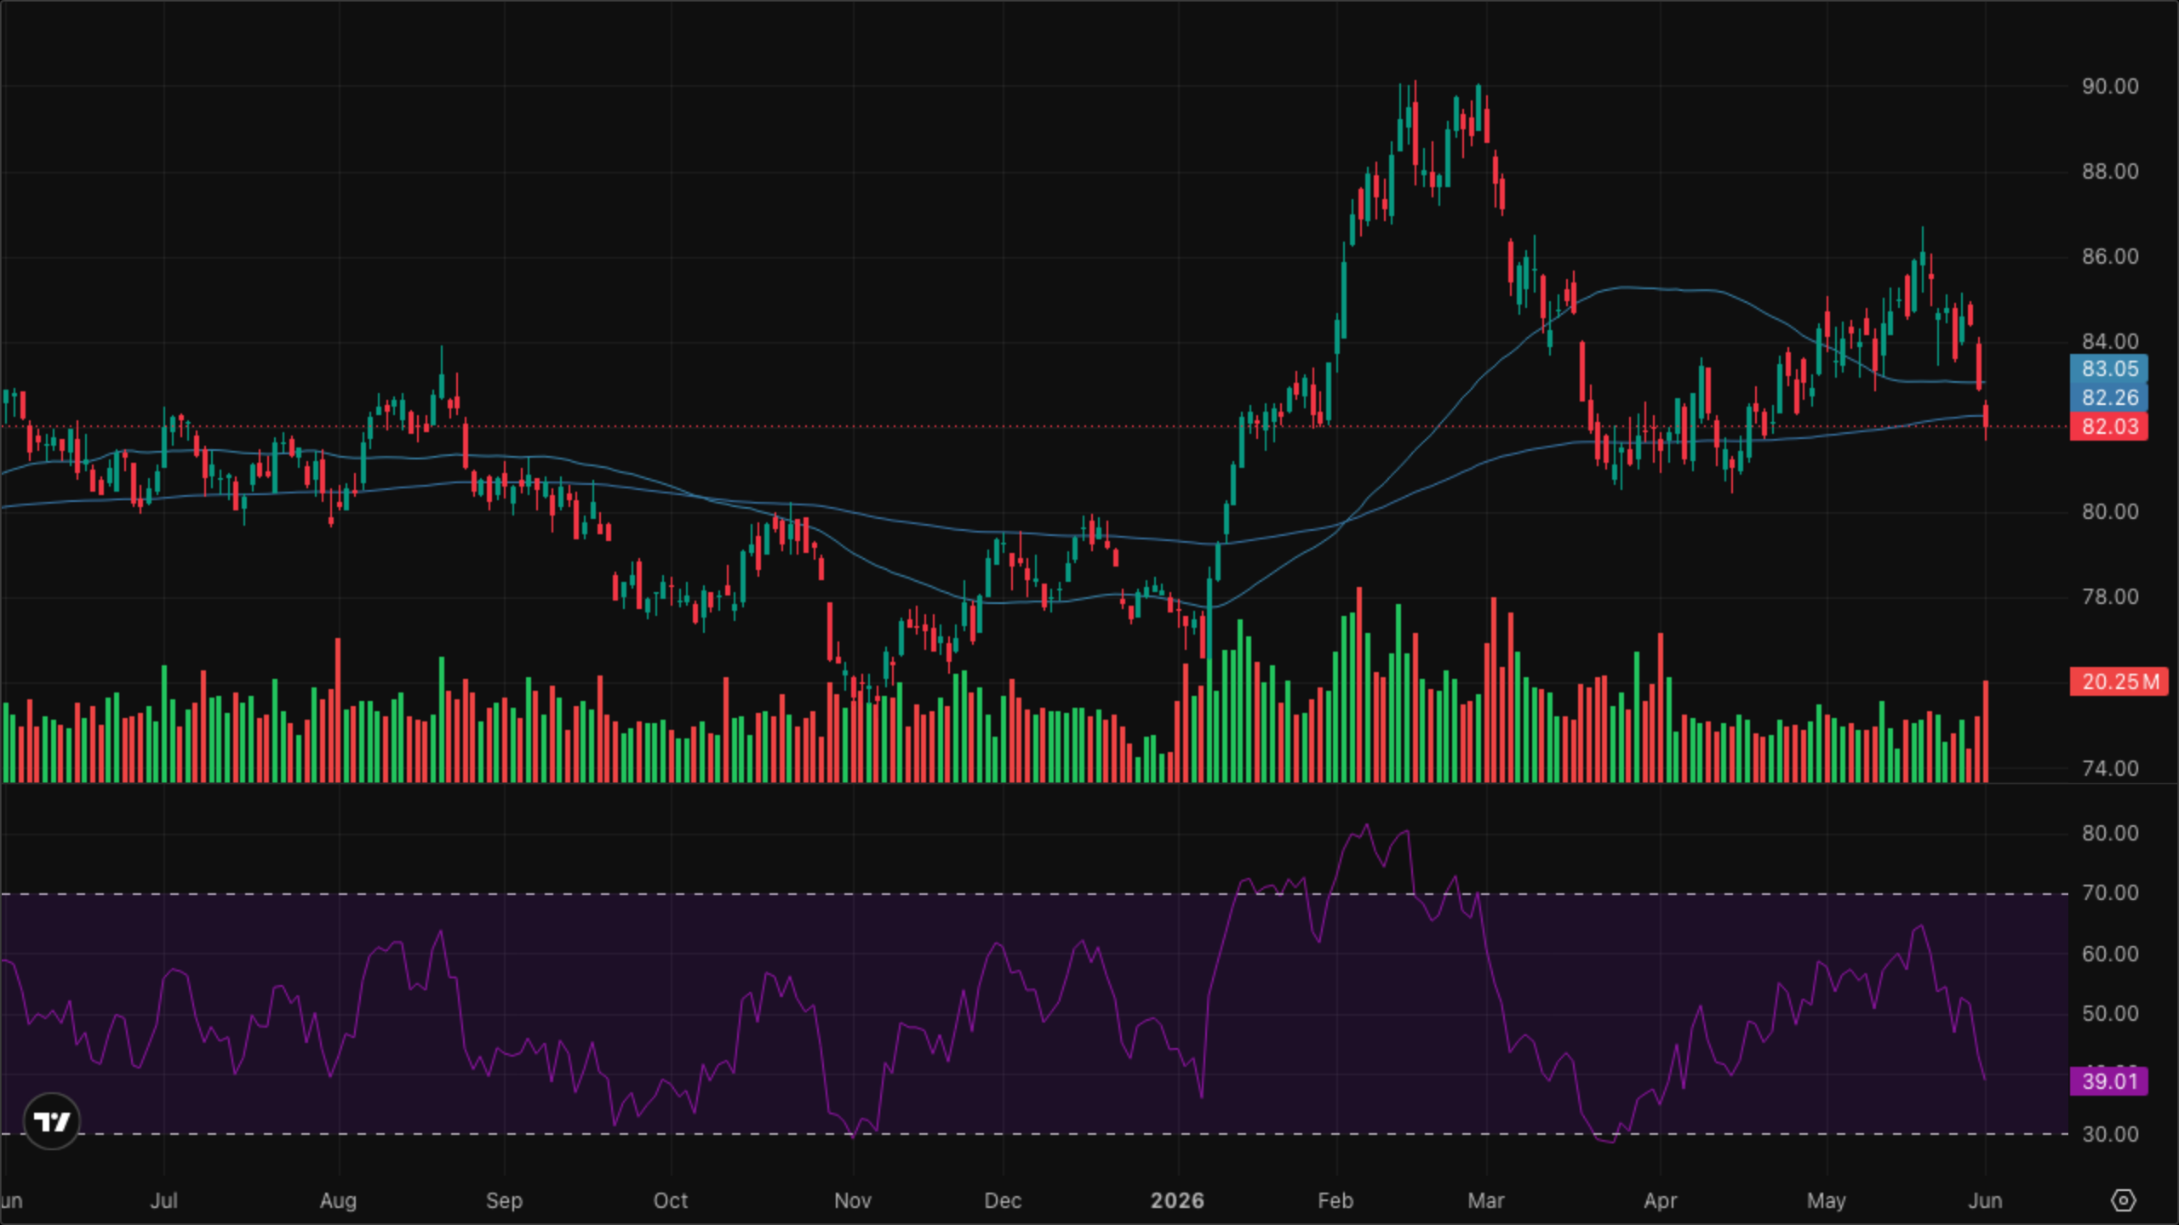Click the 2026 year label on time axis
Image resolution: width=2179 pixels, height=1225 pixels.
pyautogui.click(x=1177, y=1200)
